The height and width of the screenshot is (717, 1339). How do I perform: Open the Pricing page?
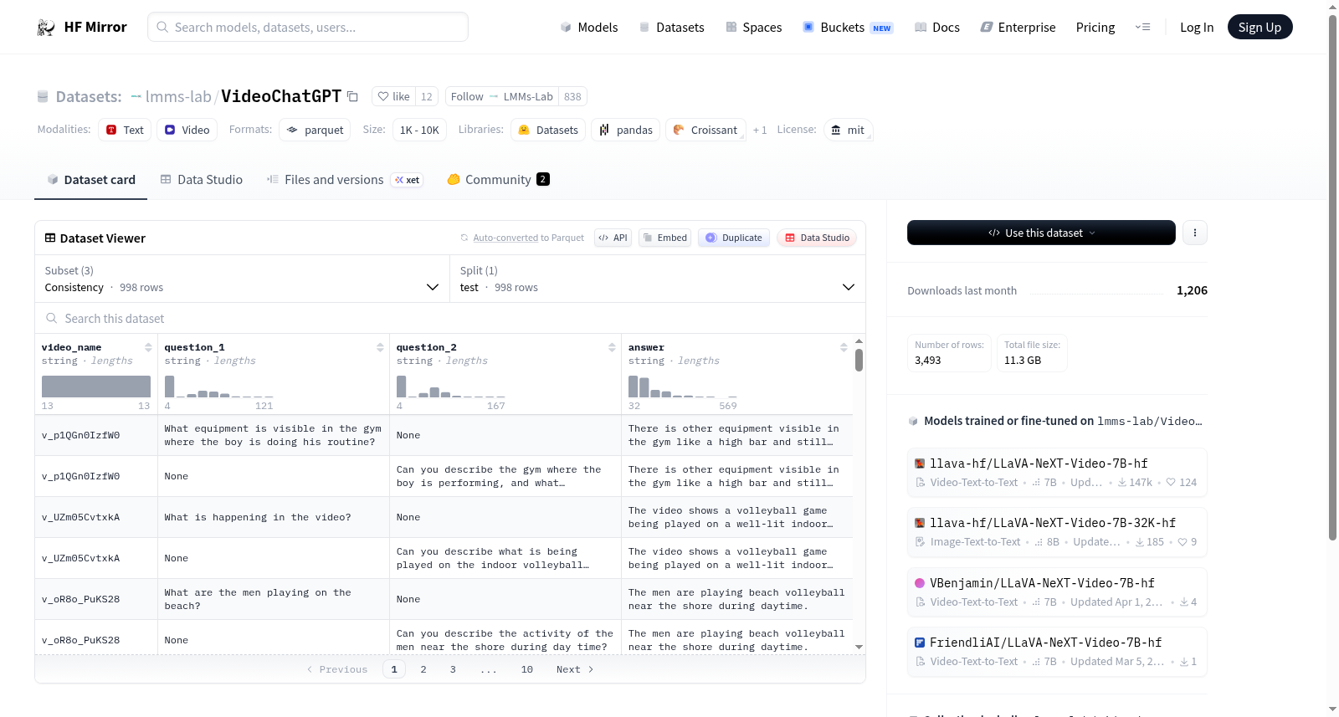pos(1095,28)
